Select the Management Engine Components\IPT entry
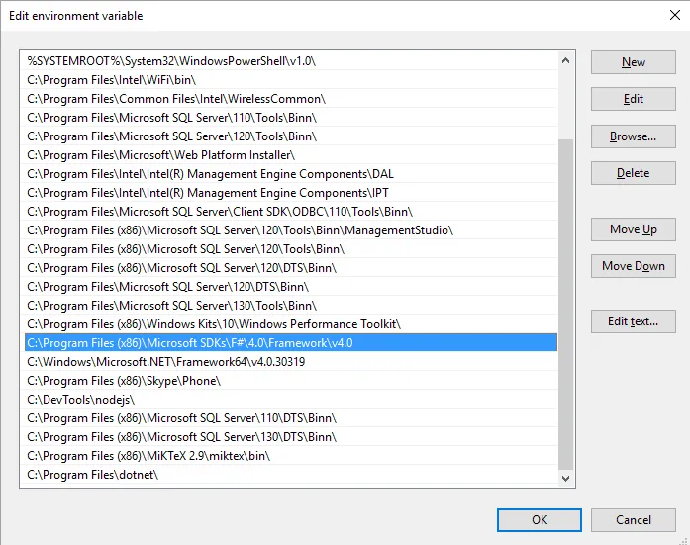 coord(291,193)
